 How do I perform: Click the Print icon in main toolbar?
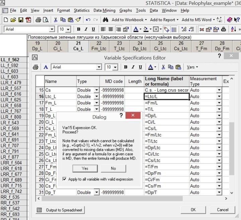click(x=38, y=20)
